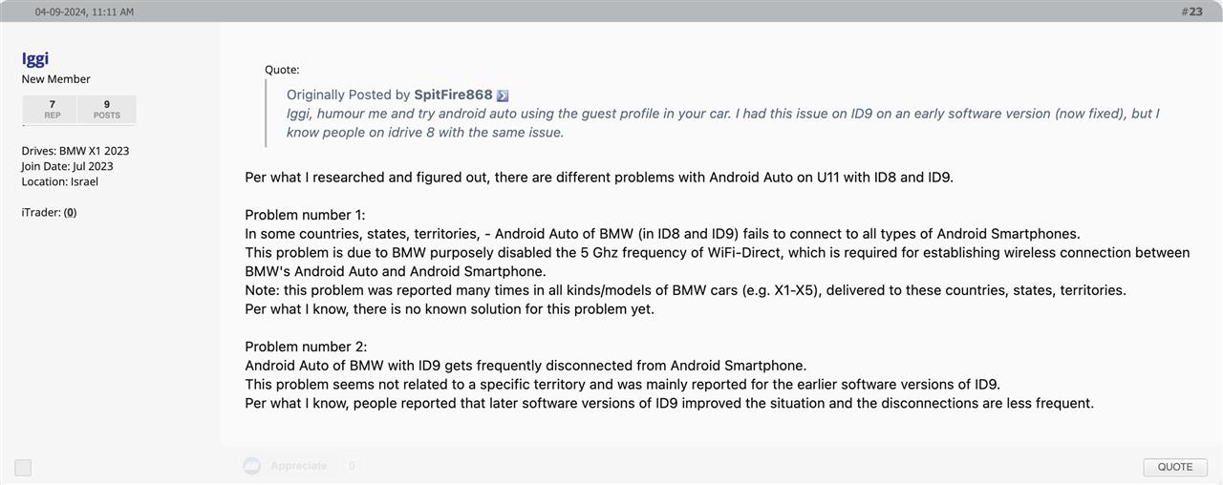Click the 7 REP reputation box
Viewport: 1223px width, 485px height.
point(52,109)
